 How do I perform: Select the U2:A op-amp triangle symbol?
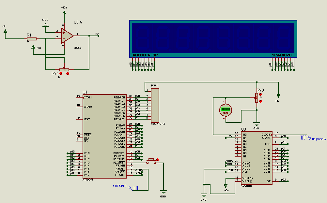pyautogui.click(x=67, y=36)
